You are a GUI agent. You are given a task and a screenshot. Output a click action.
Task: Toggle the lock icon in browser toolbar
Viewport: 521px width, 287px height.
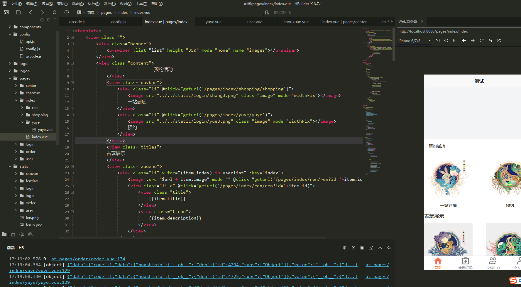click(x=490, y=40)
